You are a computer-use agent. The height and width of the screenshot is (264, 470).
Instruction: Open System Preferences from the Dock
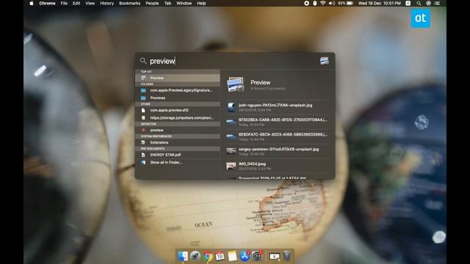257,256
